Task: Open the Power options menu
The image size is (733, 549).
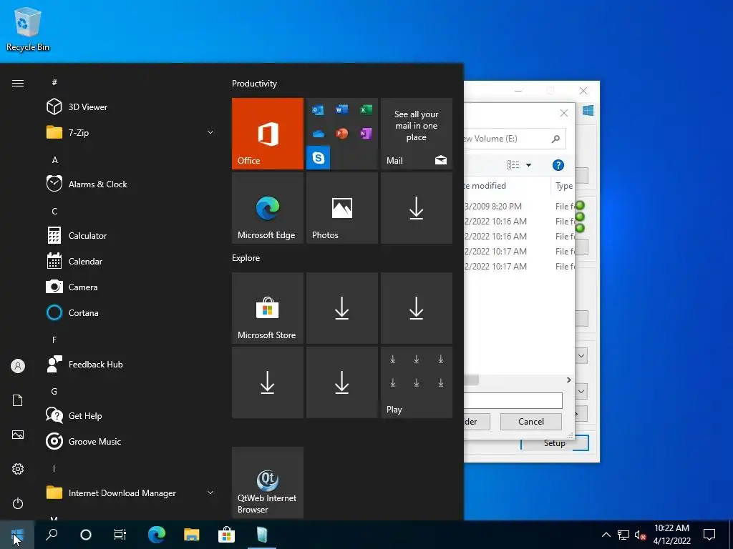Action: (18, 503)
